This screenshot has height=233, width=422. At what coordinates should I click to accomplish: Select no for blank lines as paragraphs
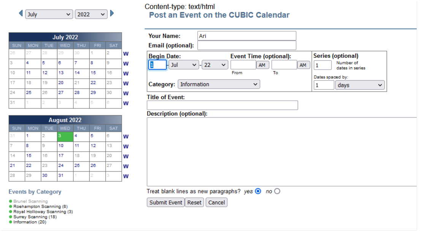[x=277, y=191]
